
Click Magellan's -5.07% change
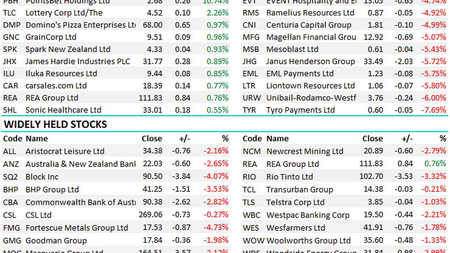point(433,37)
